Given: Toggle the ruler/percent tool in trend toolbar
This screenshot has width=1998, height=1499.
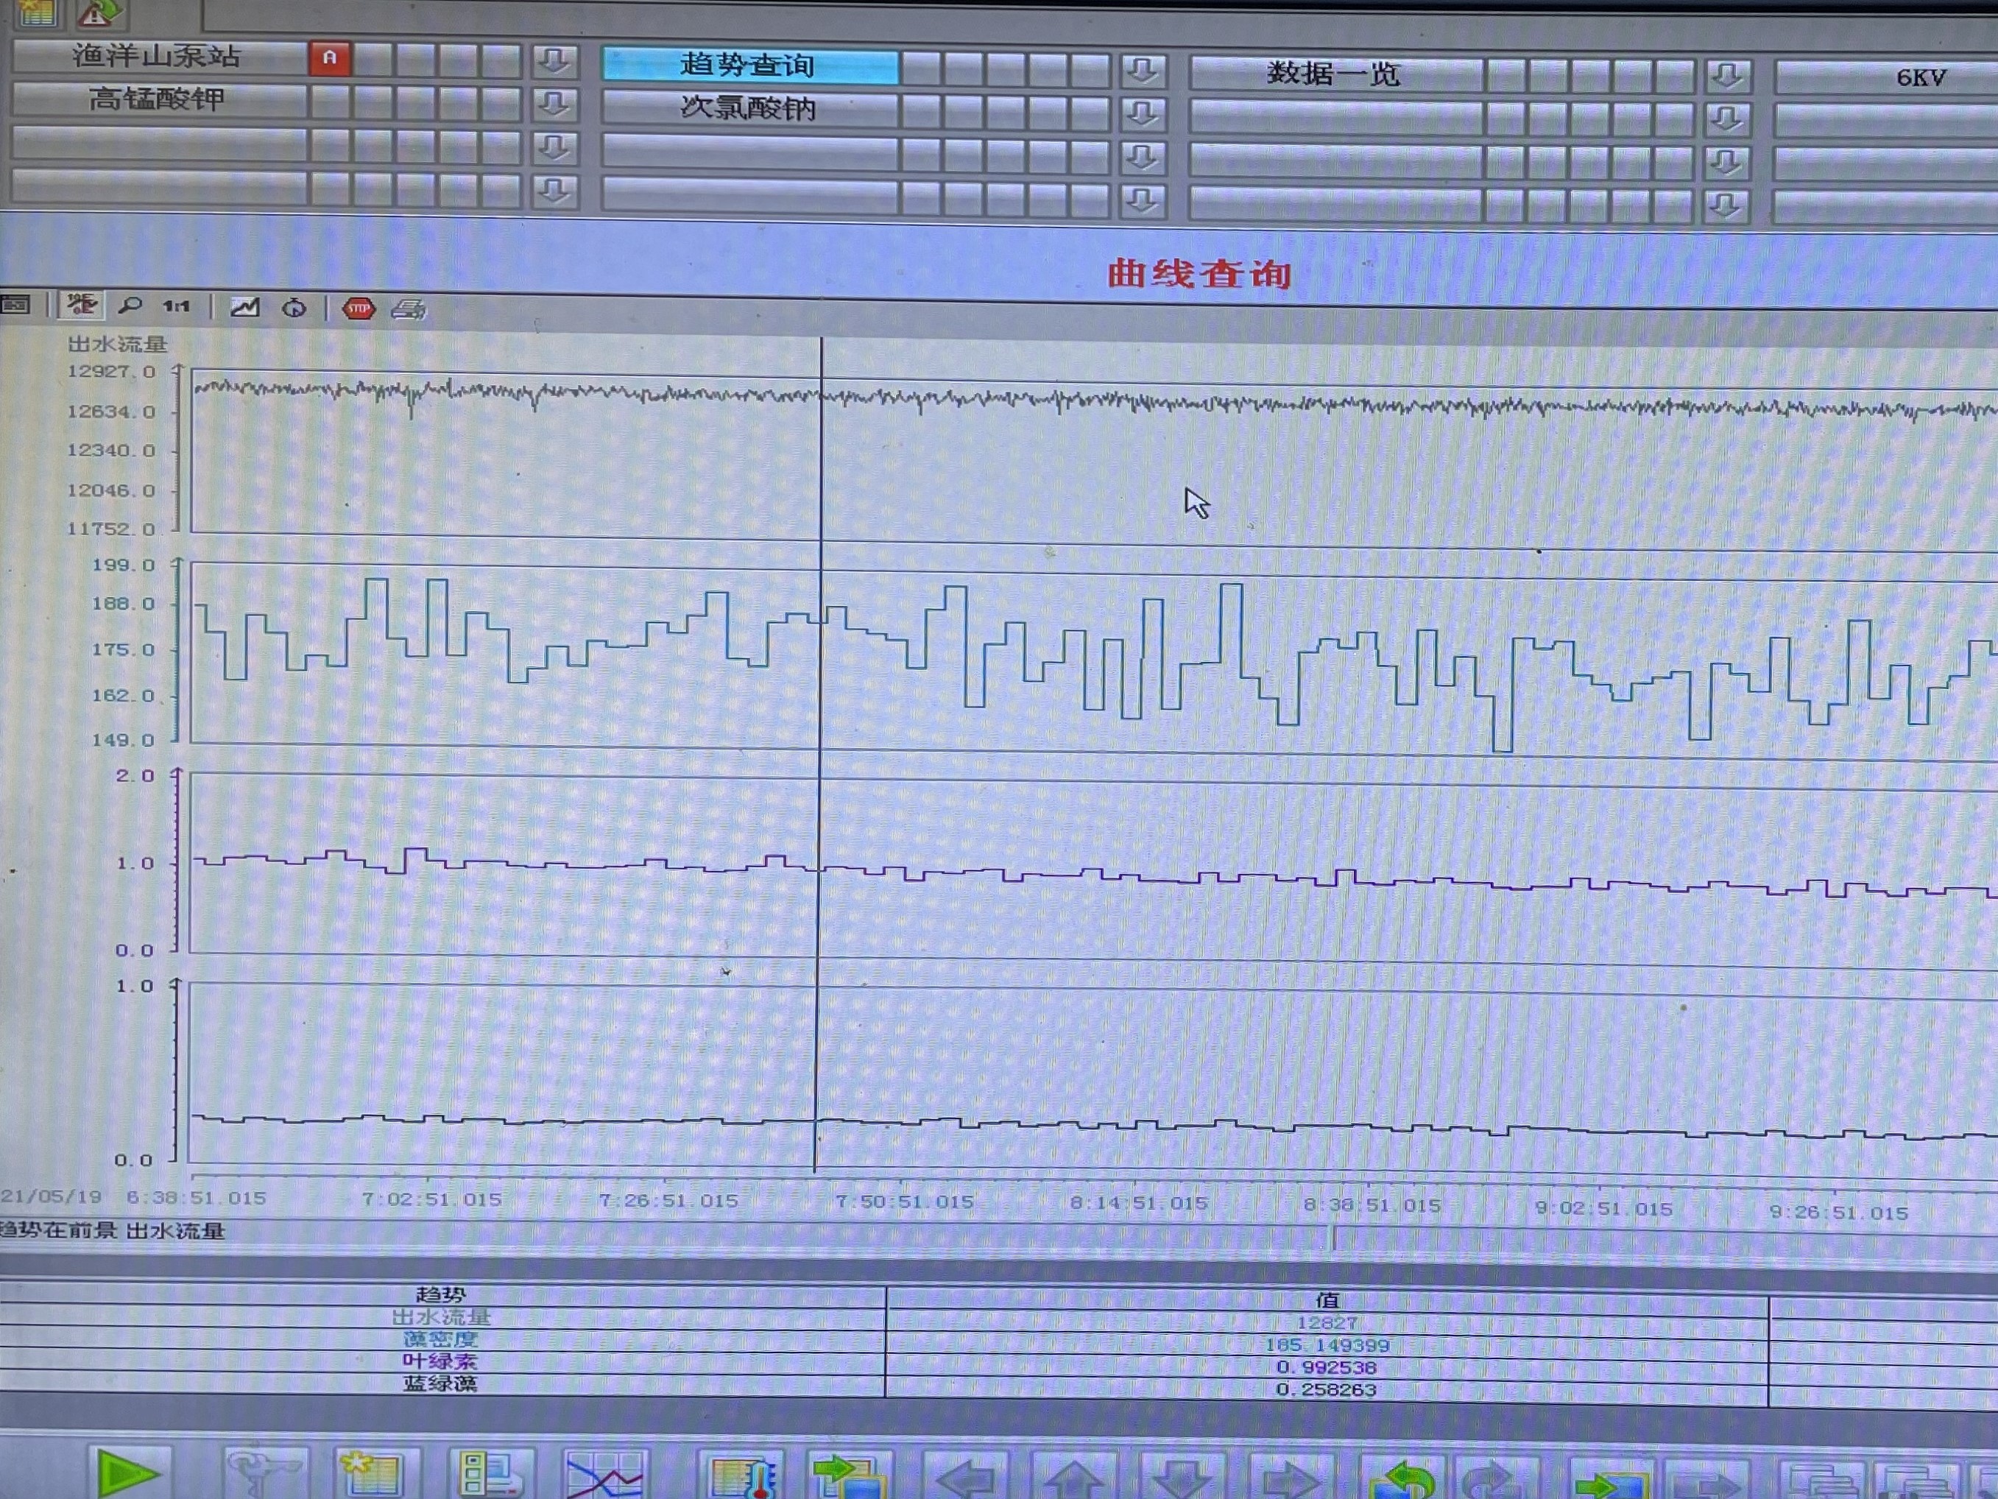Looking at the screenshot, I should (x=81, y=305).
